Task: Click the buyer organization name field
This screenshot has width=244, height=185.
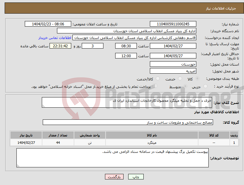Action: click(127, 31)
